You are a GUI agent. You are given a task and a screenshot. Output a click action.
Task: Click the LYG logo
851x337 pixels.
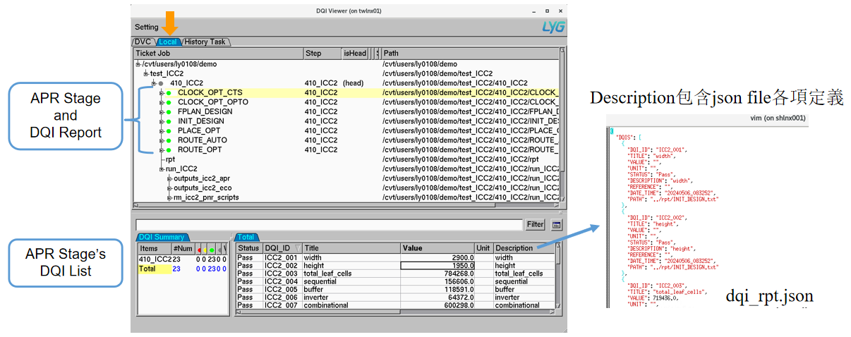pos(553,27)
